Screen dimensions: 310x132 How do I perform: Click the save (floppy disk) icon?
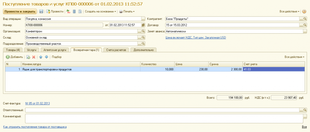pyautogui.click(x=41, y=11)
